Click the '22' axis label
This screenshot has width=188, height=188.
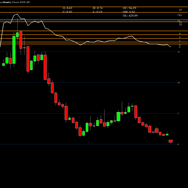tap(180, 10)
